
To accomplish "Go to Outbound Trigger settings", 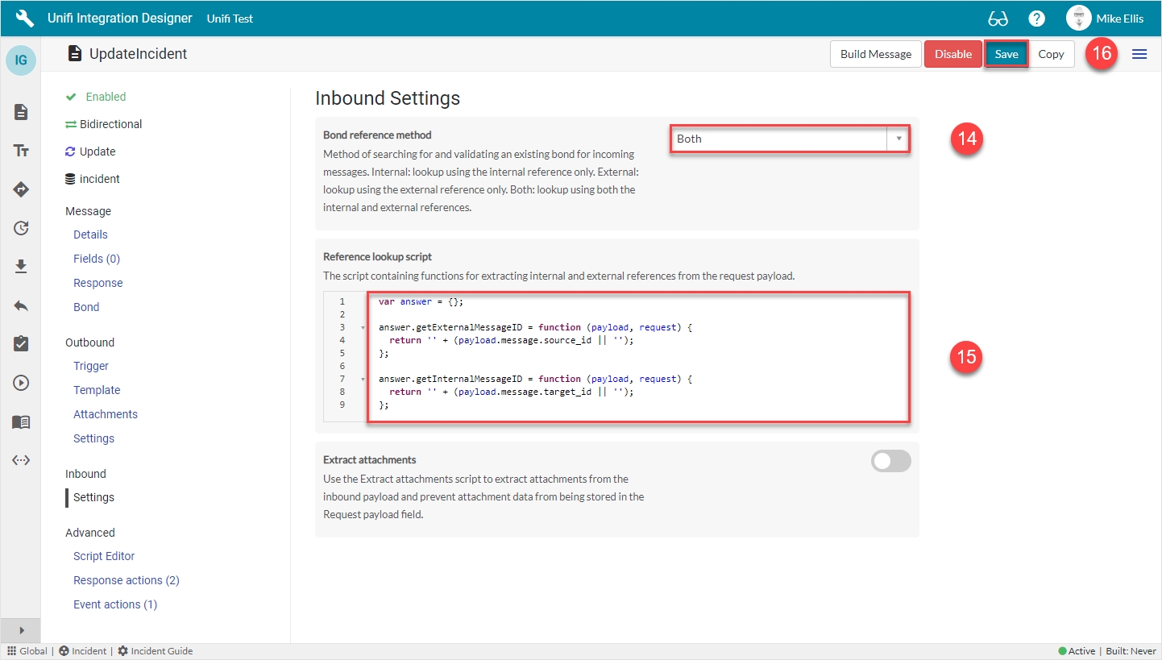I will [91, 366].
